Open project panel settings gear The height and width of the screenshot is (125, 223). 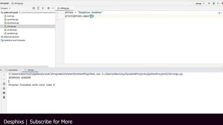(x=48, y=8)
